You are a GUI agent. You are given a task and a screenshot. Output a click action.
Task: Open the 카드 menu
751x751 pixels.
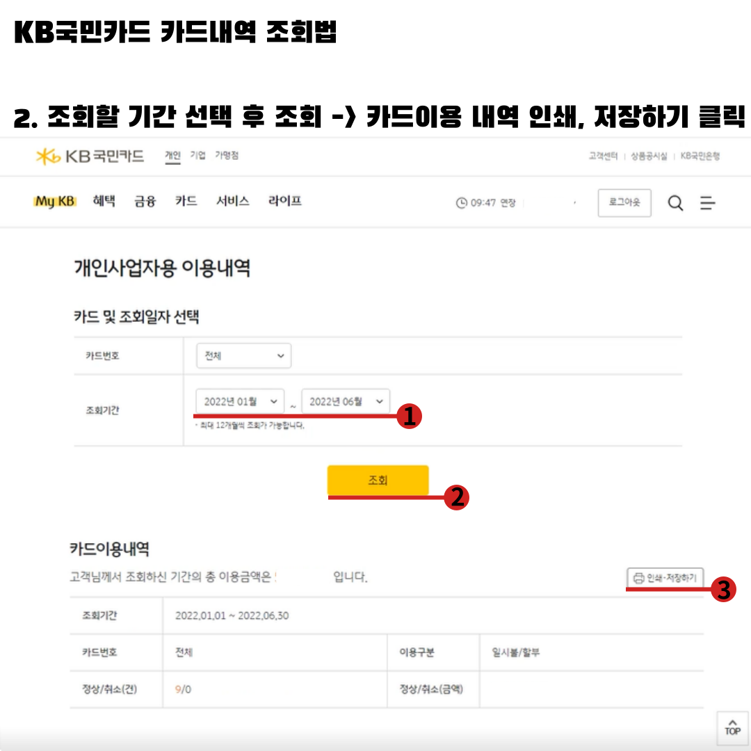[x=186, y=201]
